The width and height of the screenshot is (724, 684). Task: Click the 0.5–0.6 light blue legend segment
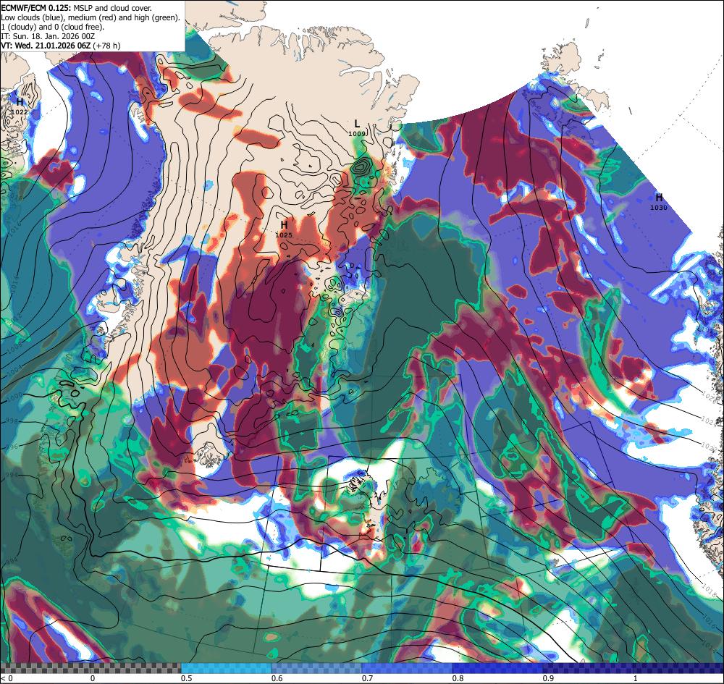pyautogui.click(x=226, y=668)
